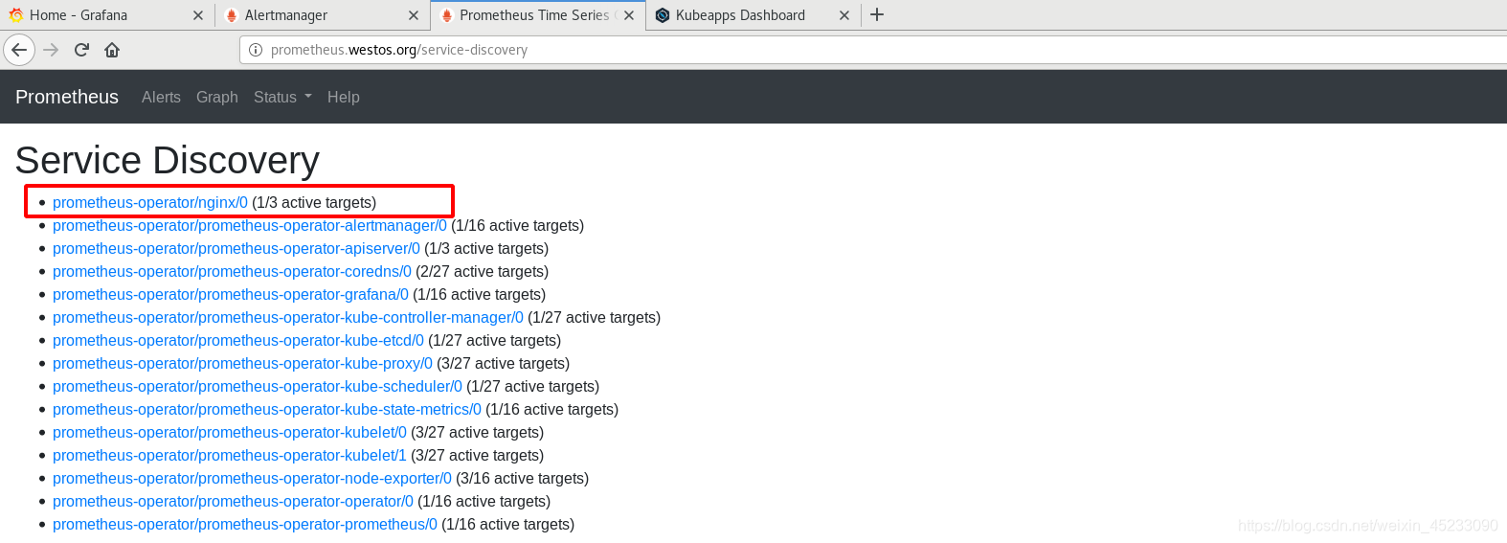Image resolution: width=1507 pixels, height=543 pixels.
Task: Open the prometheus-operator-kubelet/0 link
Action: point(230,432)
